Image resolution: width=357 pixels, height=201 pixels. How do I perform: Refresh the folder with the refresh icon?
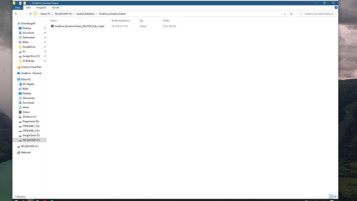point(291,14)
